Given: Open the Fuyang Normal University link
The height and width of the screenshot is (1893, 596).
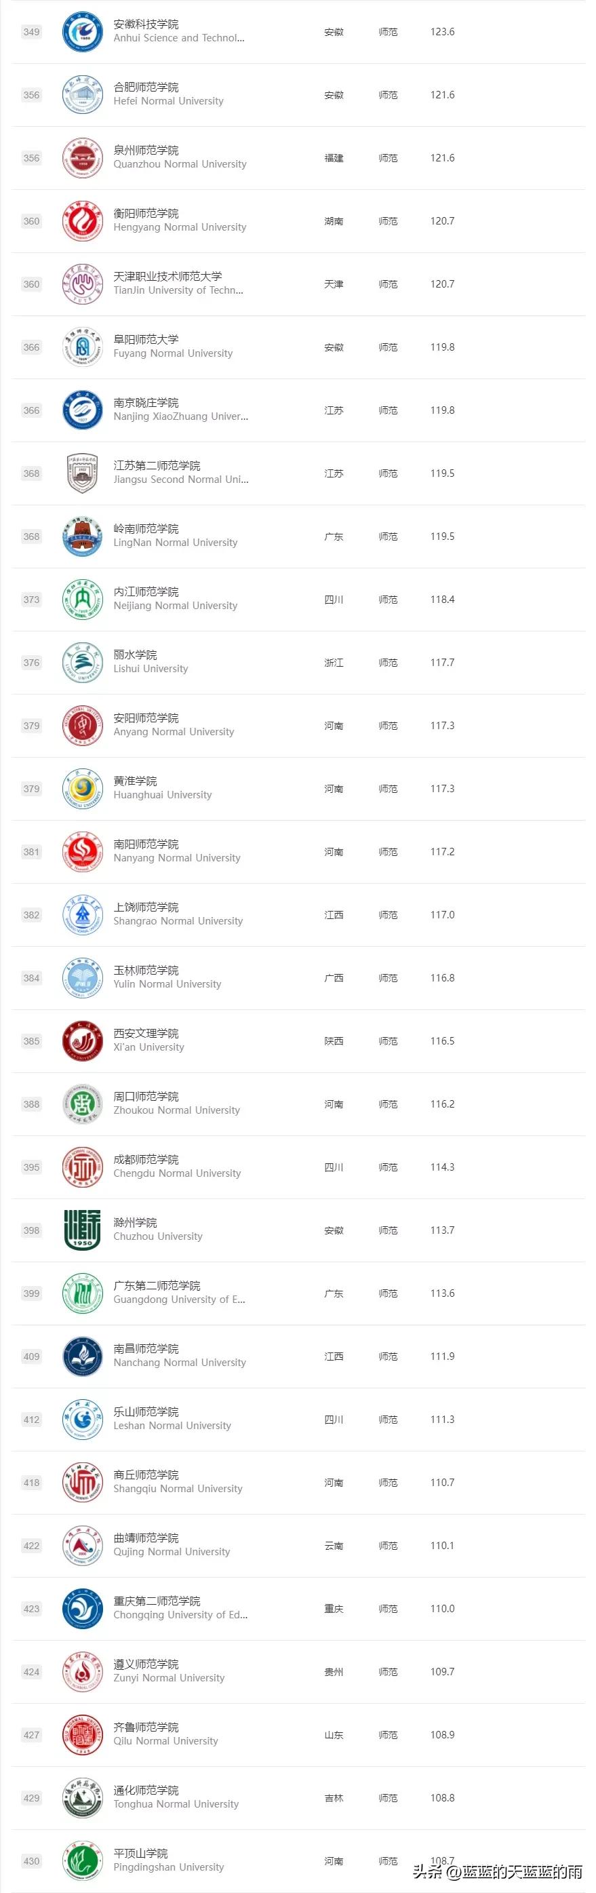Looking at the screenshot, I should tap(173, 353).
